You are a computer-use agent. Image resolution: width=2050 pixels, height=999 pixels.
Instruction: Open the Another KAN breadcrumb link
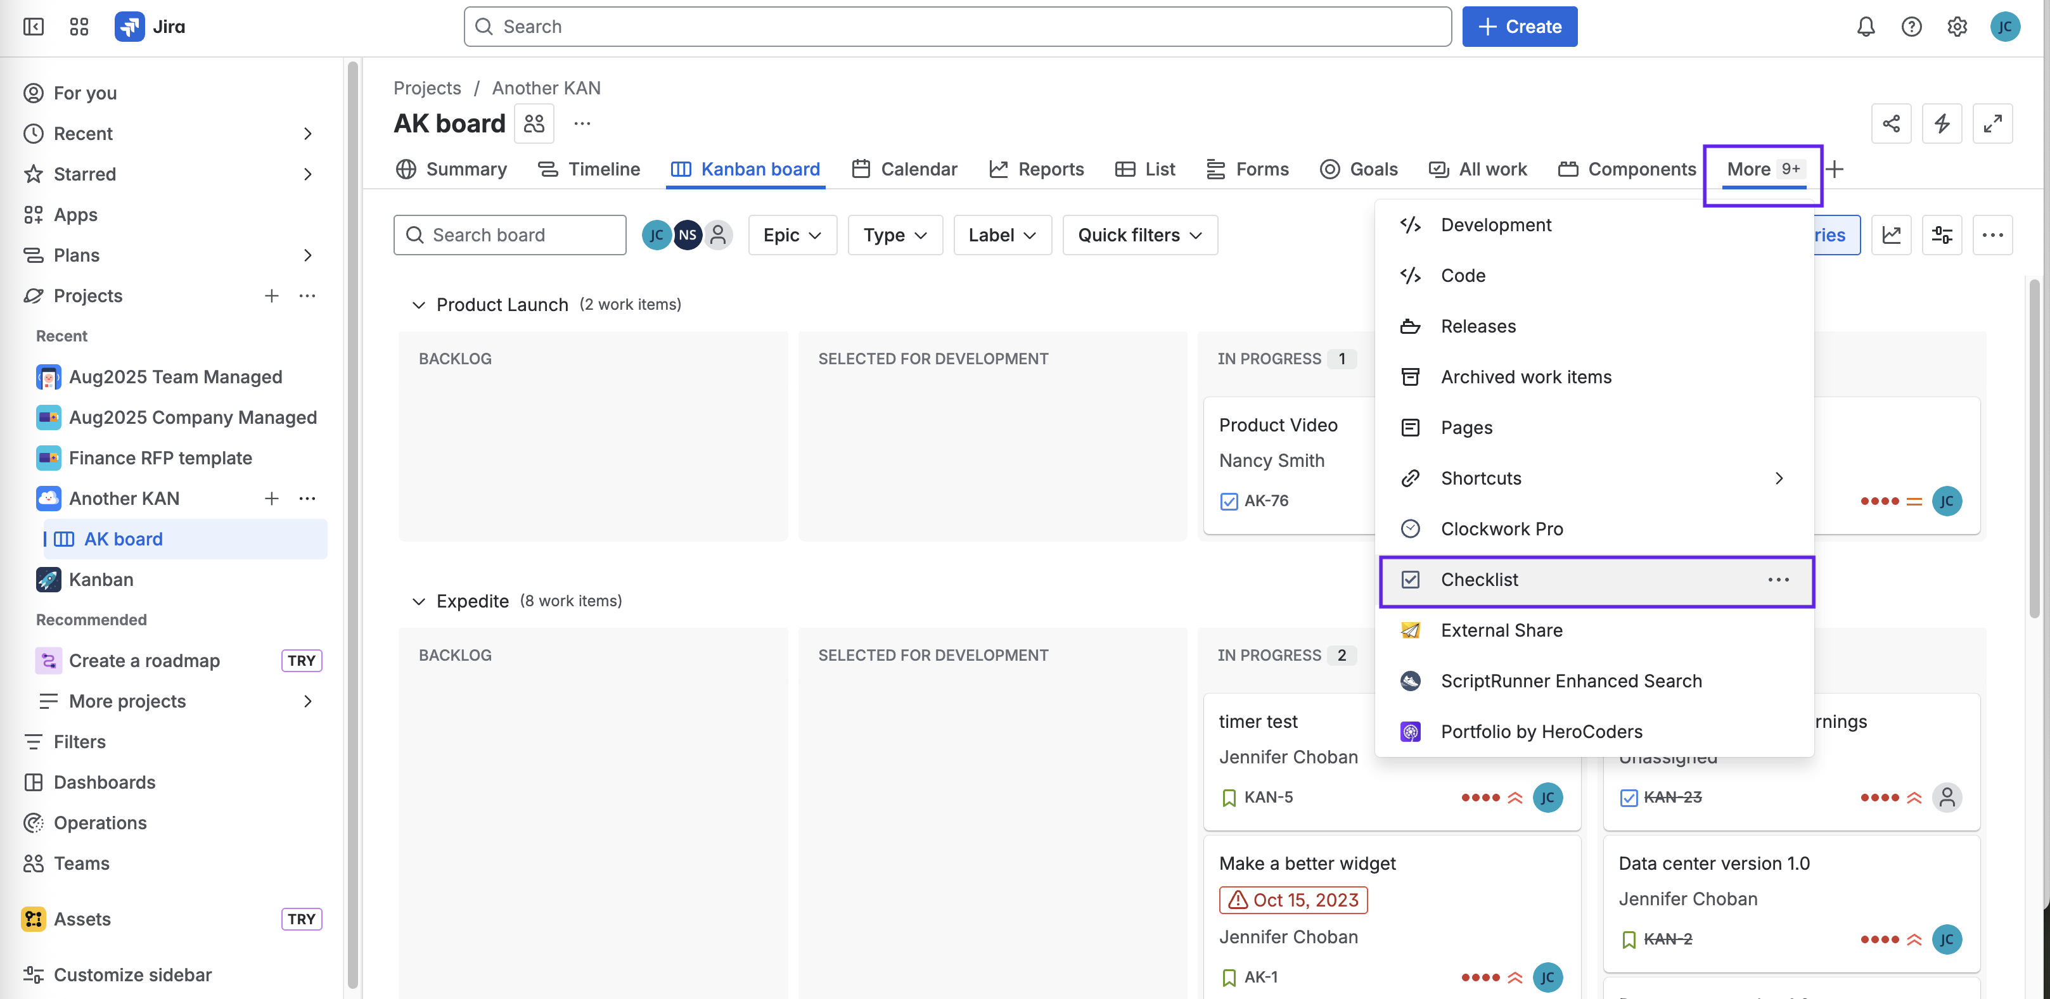[x=546, y=87]
